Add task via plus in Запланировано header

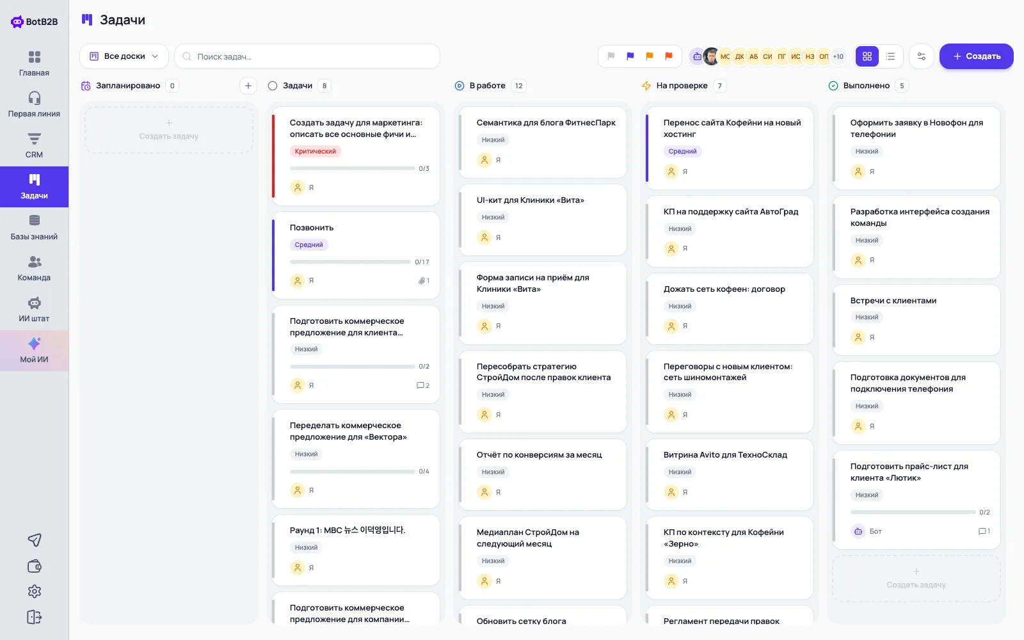[248, 86]
